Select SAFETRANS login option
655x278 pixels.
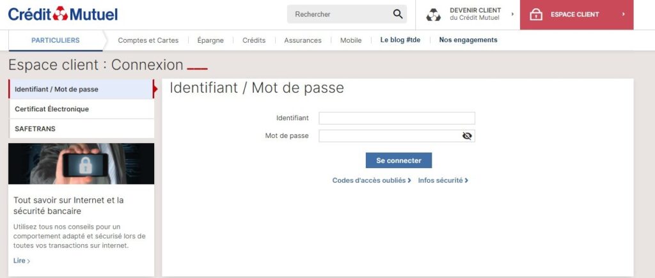coord(81,128)
